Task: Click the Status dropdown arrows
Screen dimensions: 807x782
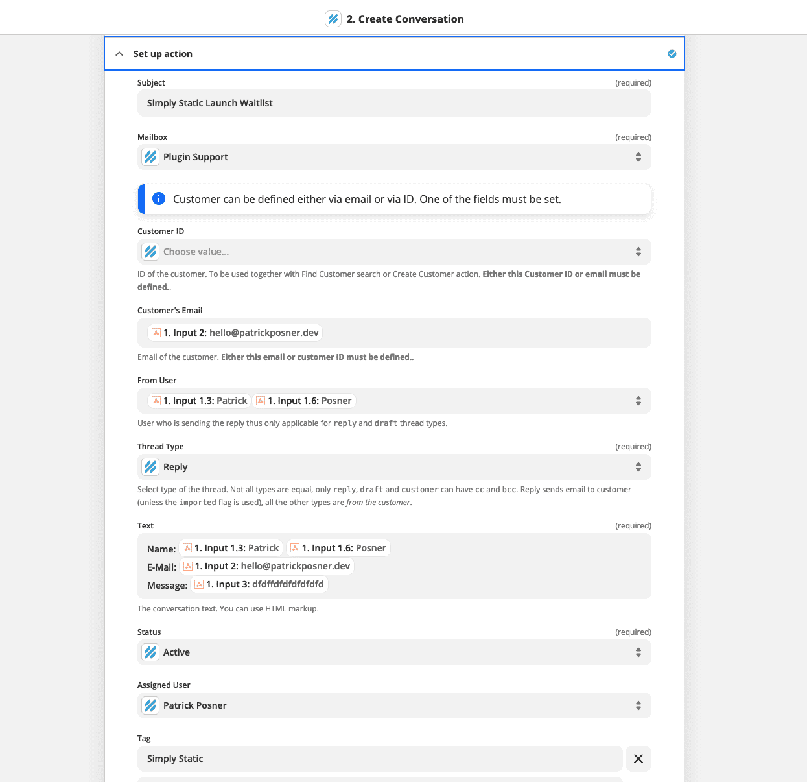Action: click(638, 652)
